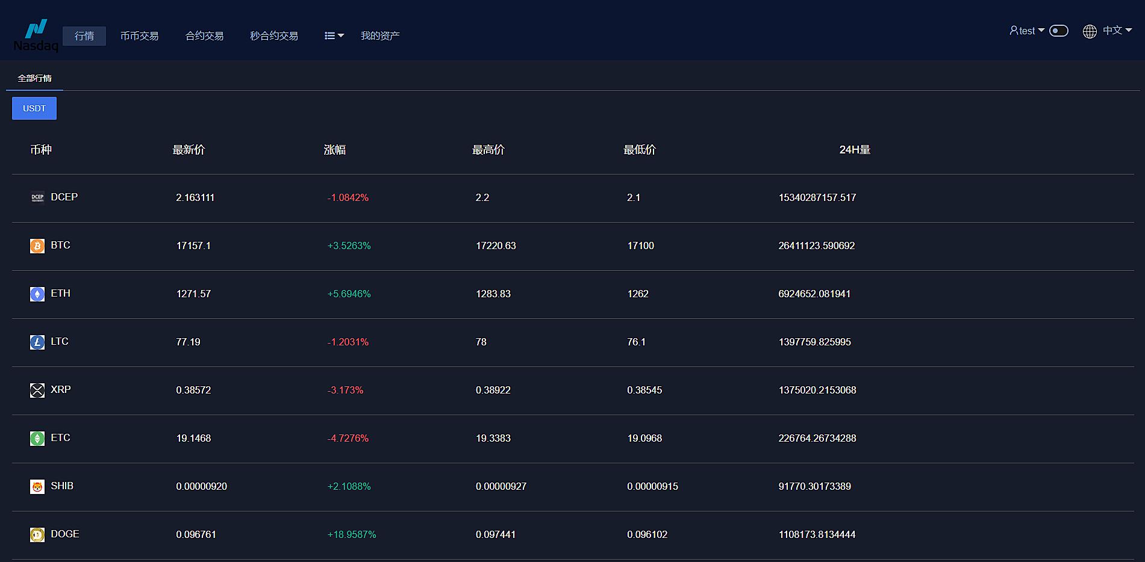Open 秒合约交易 in navigation
The image size is (1145, 562).
[274, 36]
